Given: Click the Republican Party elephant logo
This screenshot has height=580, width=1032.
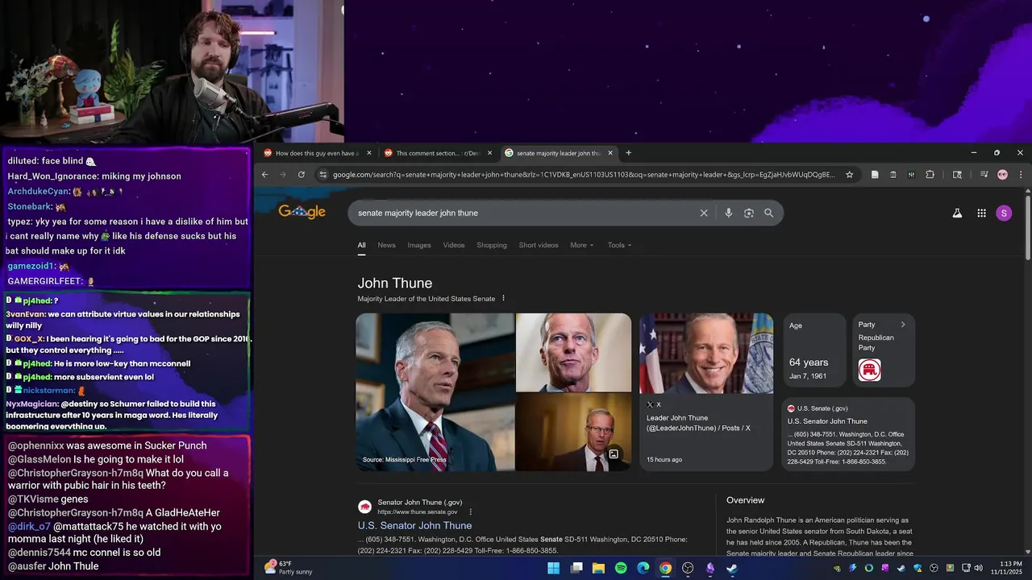Looking at the screenshot, I should click(869, 370).
